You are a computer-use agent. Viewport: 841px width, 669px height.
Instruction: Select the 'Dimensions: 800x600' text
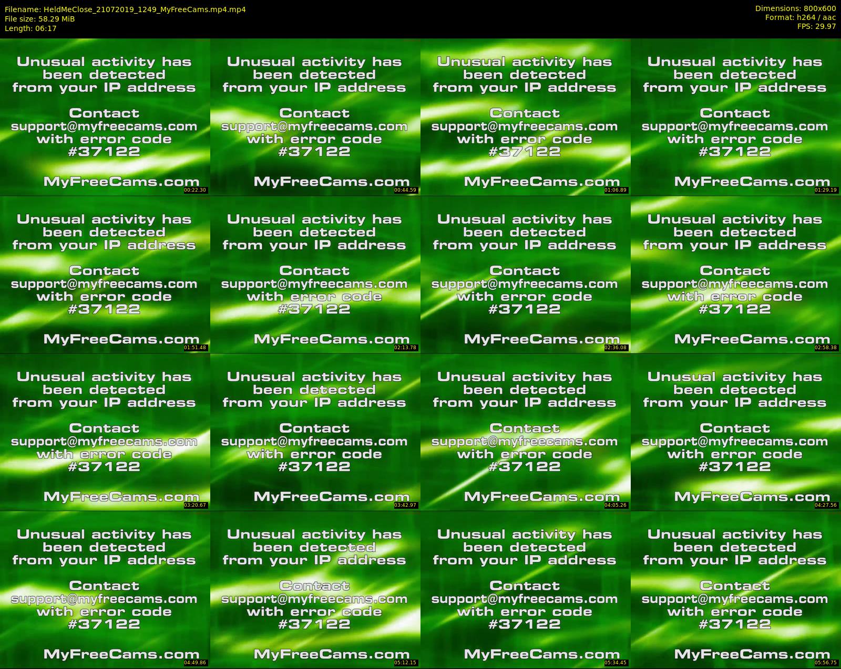pyautogui.click(x=795, y=8)
